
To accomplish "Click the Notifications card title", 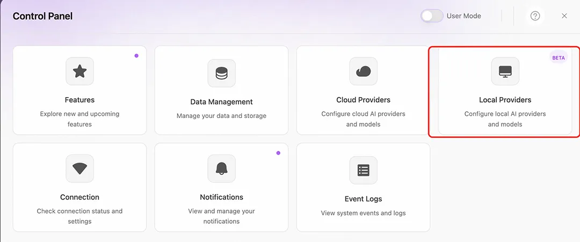I will (221, 197).
